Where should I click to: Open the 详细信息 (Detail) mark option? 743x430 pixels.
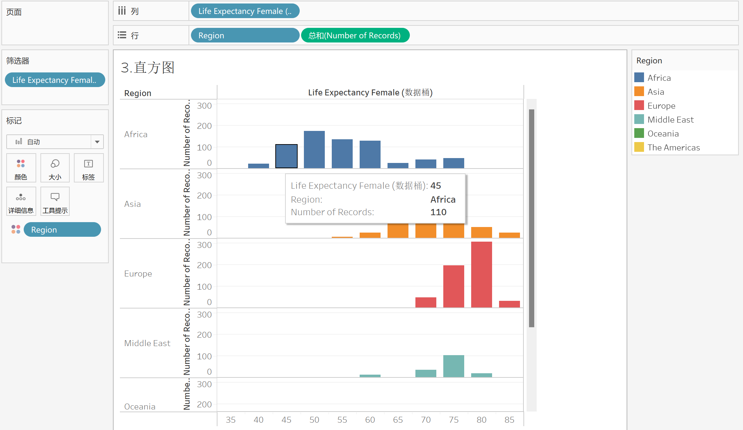(x=21, y=201)
